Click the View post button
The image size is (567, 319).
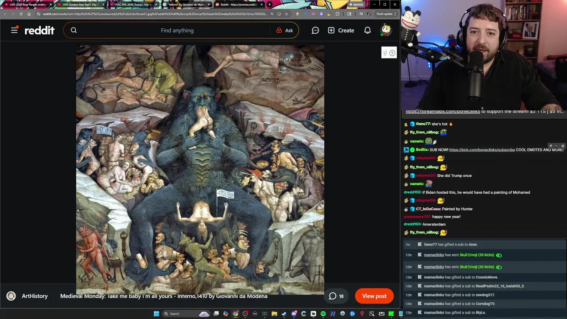374,296
